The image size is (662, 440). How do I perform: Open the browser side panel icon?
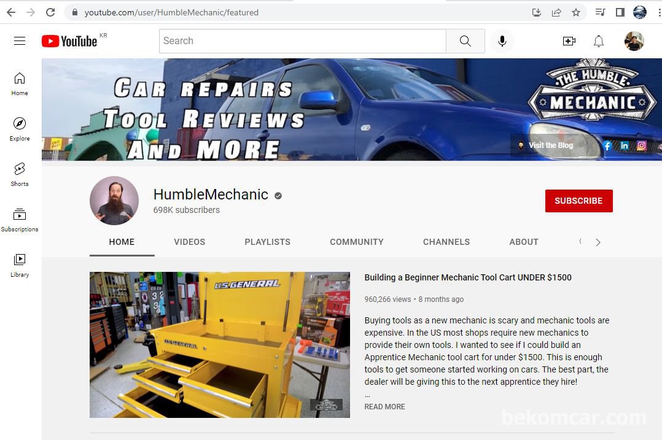point(620,12)
